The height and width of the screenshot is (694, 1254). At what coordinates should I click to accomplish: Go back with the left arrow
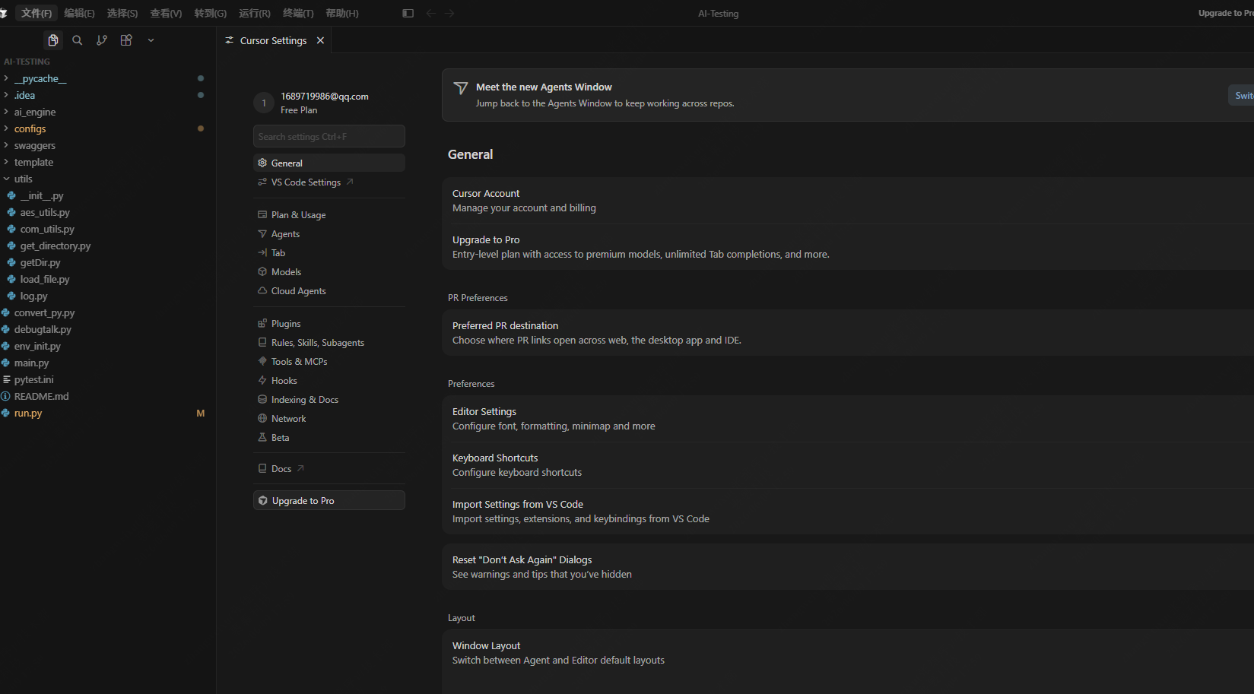pos(431,13)
